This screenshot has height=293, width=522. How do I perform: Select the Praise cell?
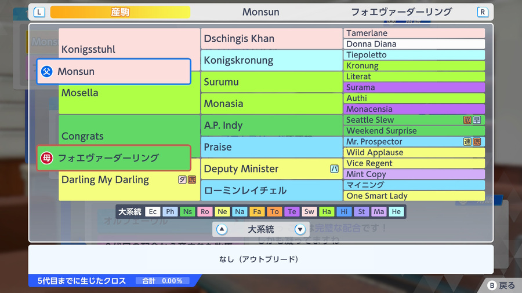271,147
